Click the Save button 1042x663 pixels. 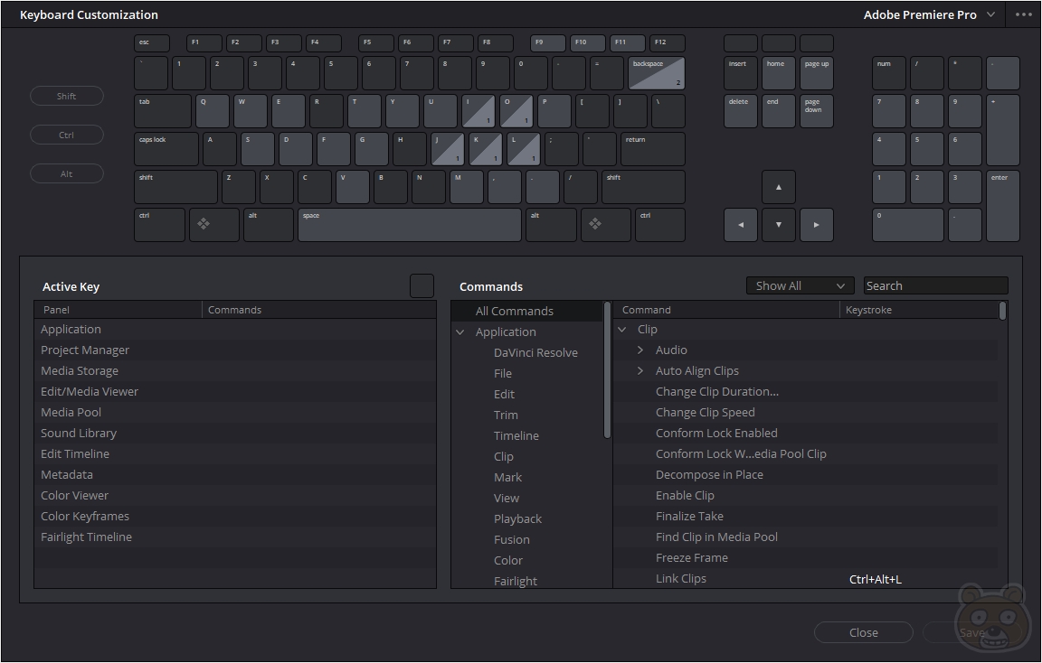pyautogui.click(x=971, y=632)
